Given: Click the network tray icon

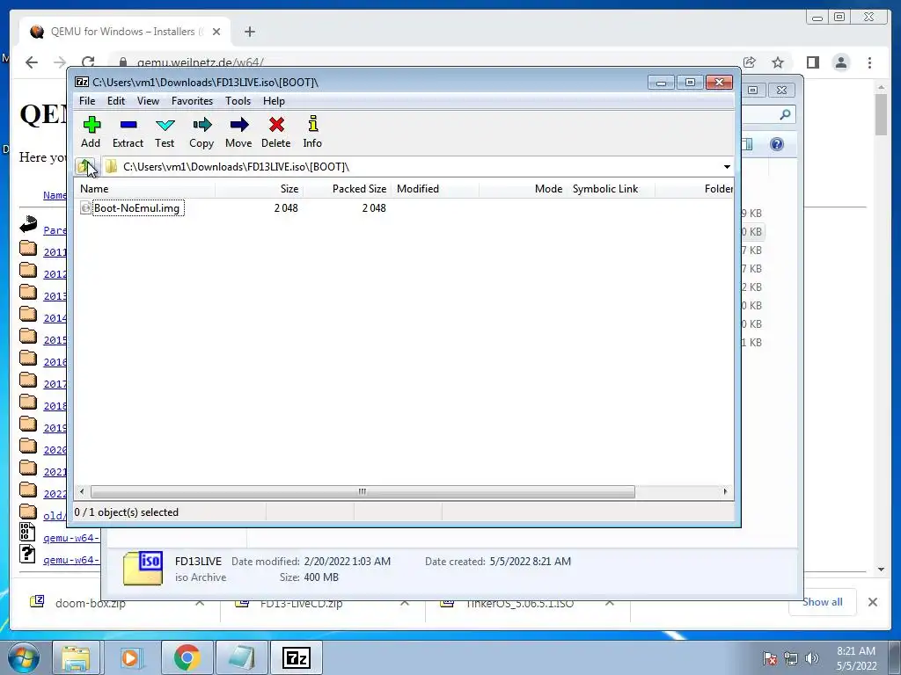Looking at the screenshot, I should [791, 658].
